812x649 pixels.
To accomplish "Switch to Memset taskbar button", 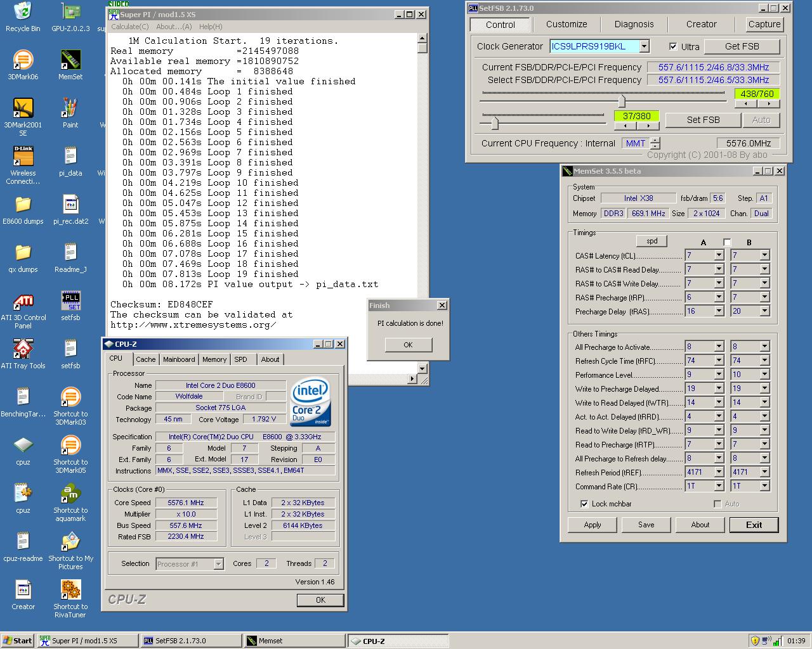I will [x=295, y=641].
